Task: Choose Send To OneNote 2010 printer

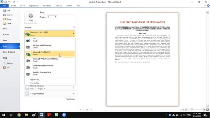Action: pos(50,73)
